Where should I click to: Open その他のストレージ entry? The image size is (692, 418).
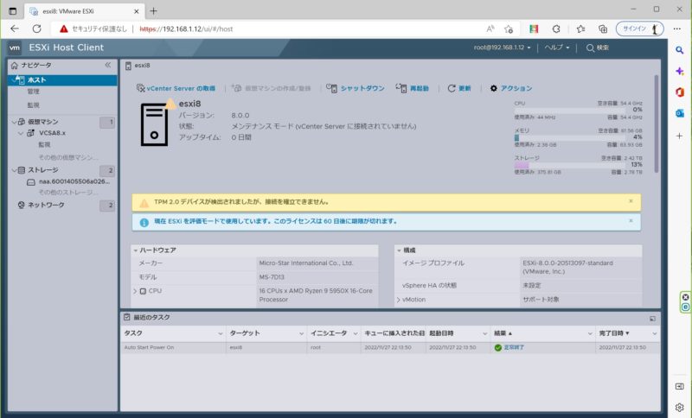point(68,193)
